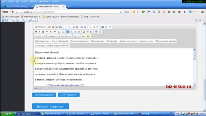Click the remove formatting eraser icon
Image resolution: width=206 pixels, height=116 pixels.
tap(85, 27)
